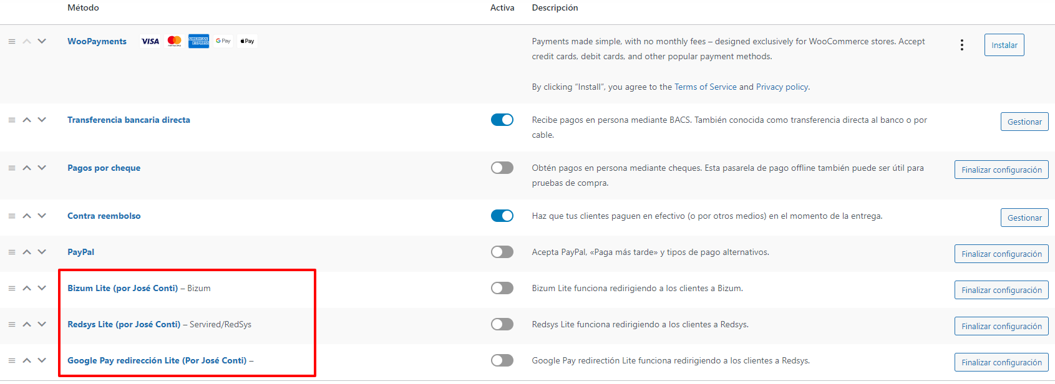Screen dimensions: 1055x384
Task: Move Contra reembolso up
Action: 27,216
